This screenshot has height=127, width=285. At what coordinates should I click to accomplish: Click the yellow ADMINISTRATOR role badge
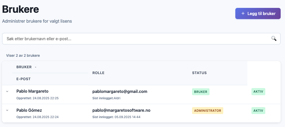(x=207, y=110)
